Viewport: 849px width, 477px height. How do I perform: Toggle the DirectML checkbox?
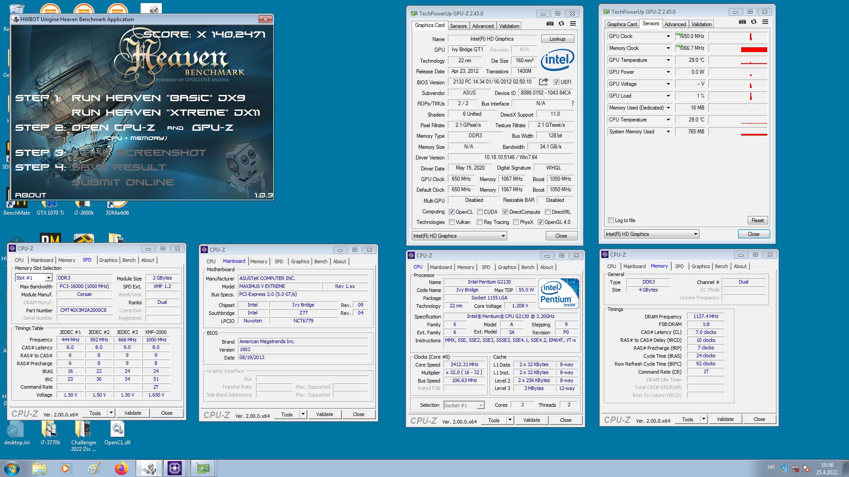(547, 212)
